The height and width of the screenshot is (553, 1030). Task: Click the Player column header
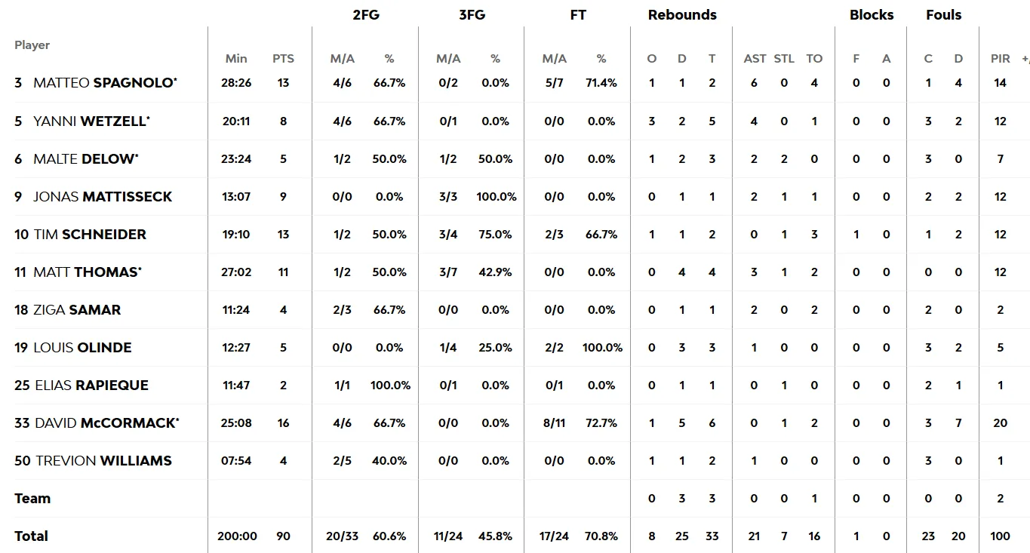(x=32, y=45)
